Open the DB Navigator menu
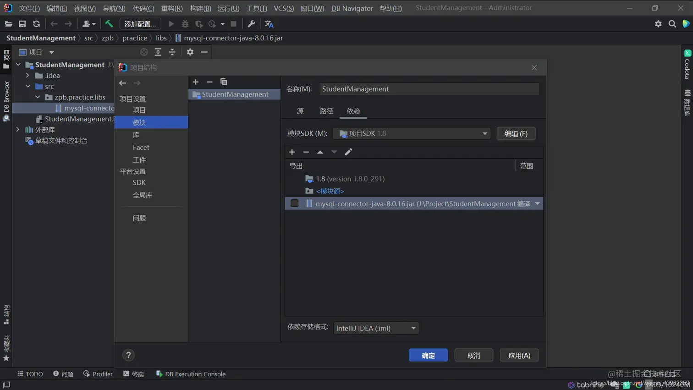 tap(352, 8)
